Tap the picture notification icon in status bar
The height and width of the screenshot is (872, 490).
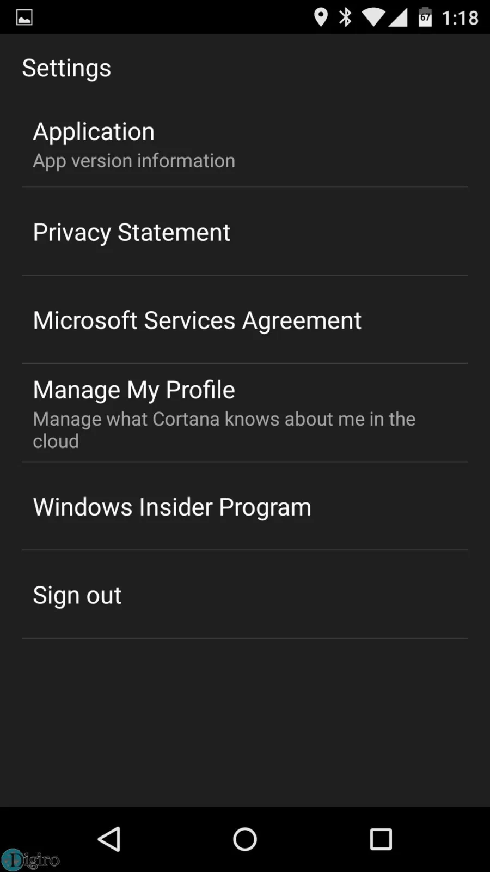click(x=24, y=17)
